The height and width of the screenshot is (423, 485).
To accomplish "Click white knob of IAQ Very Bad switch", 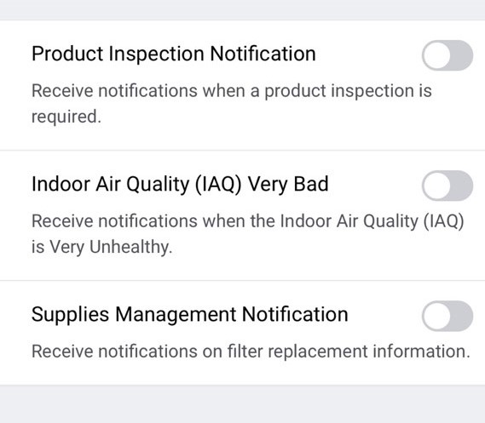I will click(x=437, y=186).
